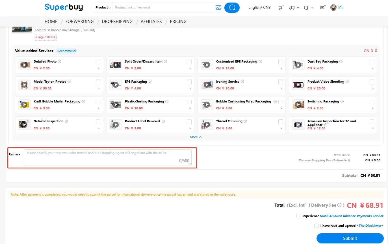This screenshot has width=388, height=244.
Task: Expand the Plastic-Sealing Packaging arrow
Action: [x=190, y=108]
